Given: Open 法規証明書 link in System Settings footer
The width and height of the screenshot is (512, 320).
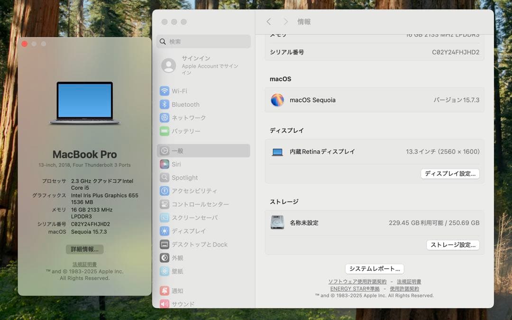Looking at the screenshot, I should point(409,282).
